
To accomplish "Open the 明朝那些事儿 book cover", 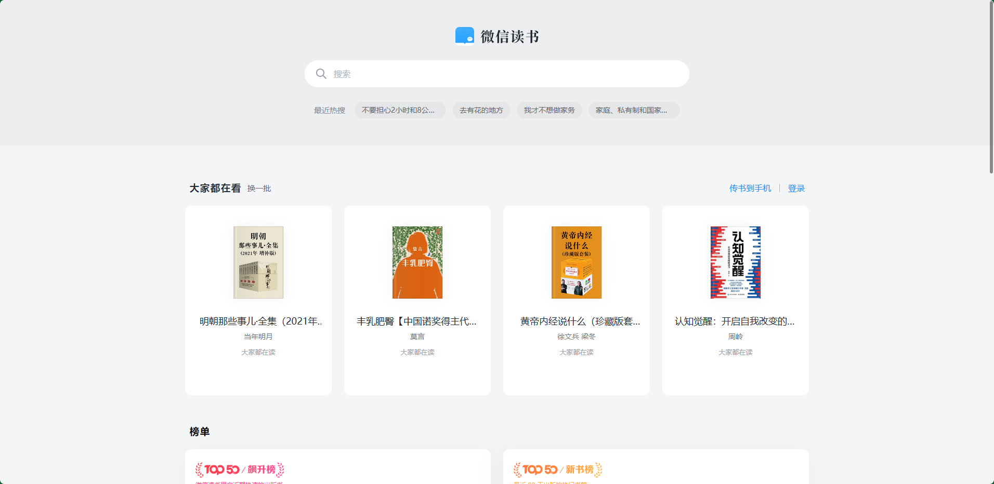I will point(258,262).
